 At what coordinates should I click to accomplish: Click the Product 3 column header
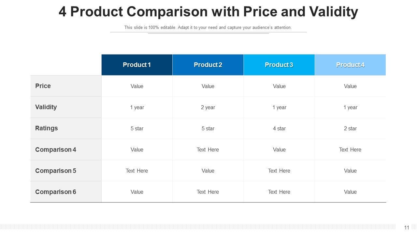(x=279, y=65)
